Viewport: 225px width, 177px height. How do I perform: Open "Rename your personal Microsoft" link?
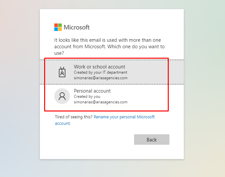pos(124,117)
